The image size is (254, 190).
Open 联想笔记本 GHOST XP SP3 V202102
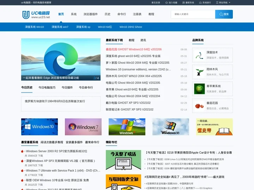click(x=129, y=109)
